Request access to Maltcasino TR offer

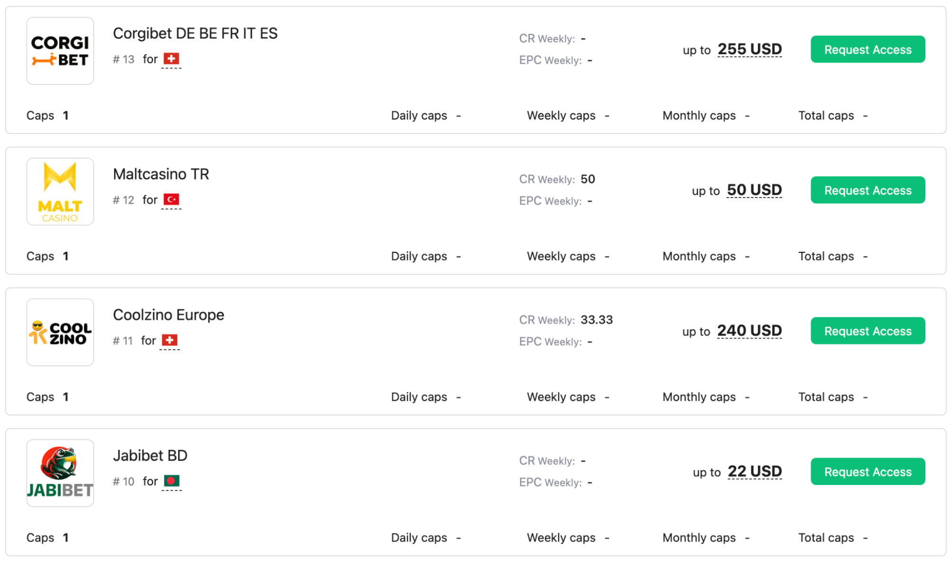point(867,190)
